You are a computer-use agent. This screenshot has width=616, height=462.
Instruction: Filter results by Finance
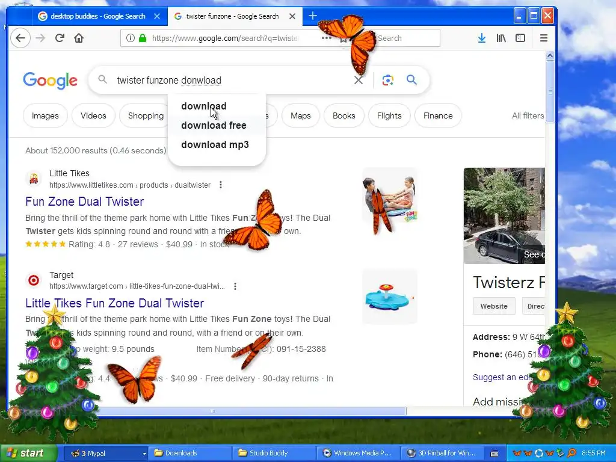[438, 115]
